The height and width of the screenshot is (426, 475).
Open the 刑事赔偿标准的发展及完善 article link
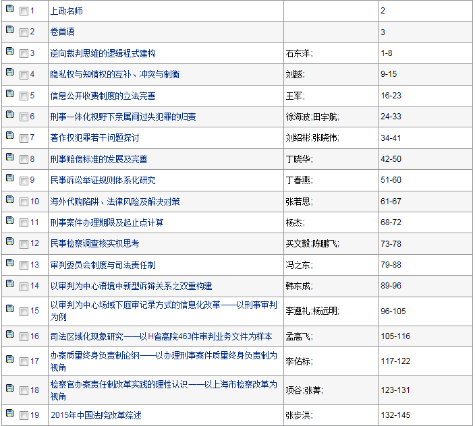point(99,159)
